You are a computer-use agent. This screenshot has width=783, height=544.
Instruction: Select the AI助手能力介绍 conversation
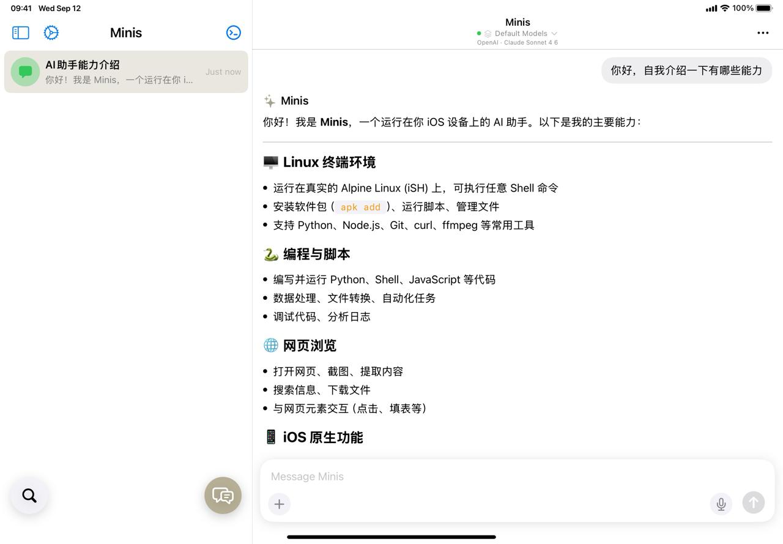click(126, 72)
